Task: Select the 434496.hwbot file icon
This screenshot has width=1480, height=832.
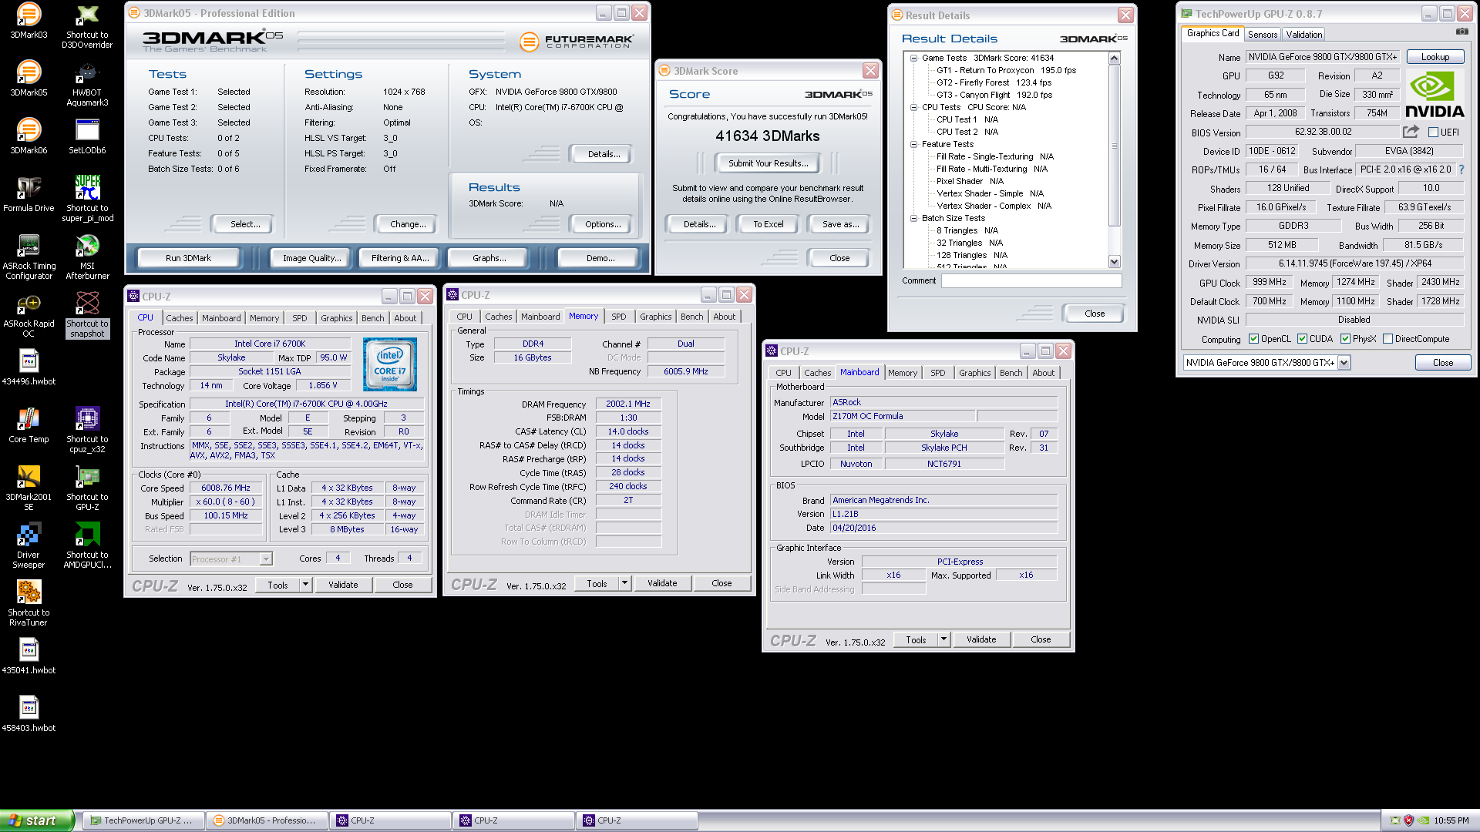Action: point(29,367)
